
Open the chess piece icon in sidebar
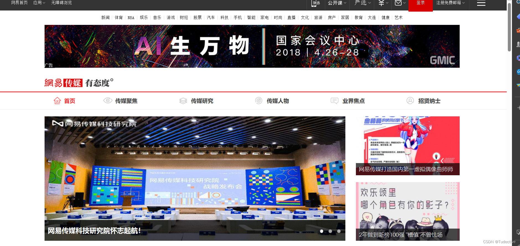click(x=518, y=44)
